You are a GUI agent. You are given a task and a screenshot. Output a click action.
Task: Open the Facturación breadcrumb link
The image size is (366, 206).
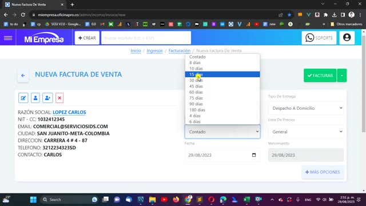180,51
